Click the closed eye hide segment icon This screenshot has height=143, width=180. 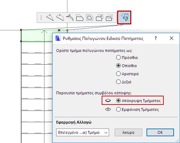pos(108,101)
